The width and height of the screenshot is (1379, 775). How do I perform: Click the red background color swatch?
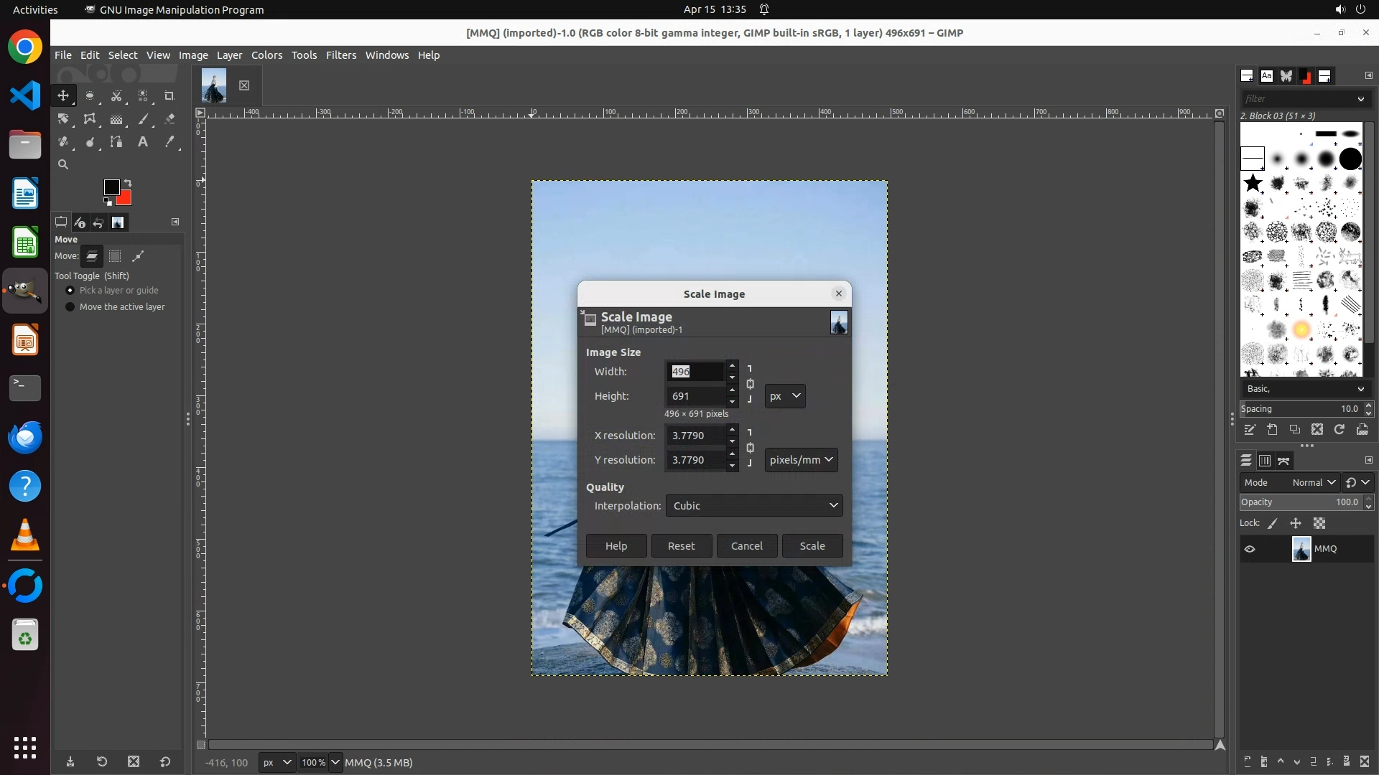coord(126,199)
